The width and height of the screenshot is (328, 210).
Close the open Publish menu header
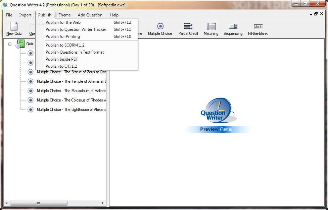point(45,15)
